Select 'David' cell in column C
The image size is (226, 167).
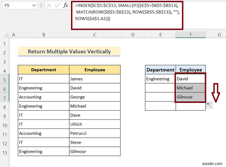(95, 88)
